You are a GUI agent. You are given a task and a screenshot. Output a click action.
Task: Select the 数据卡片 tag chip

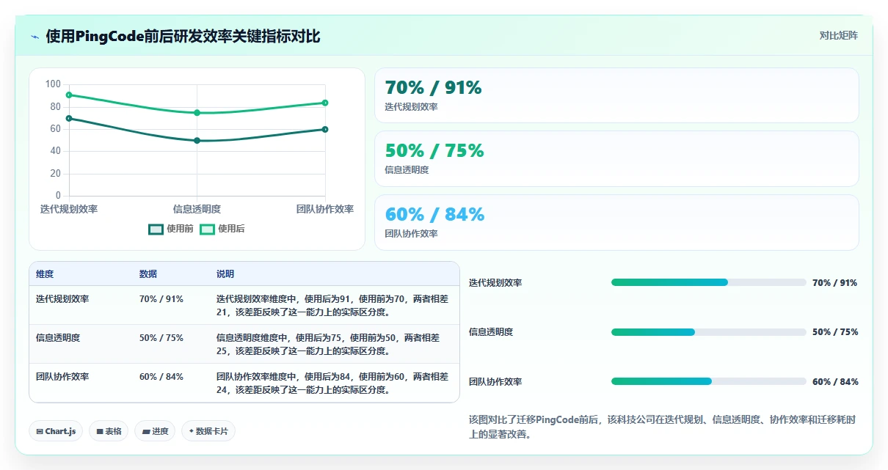(208, 431)
